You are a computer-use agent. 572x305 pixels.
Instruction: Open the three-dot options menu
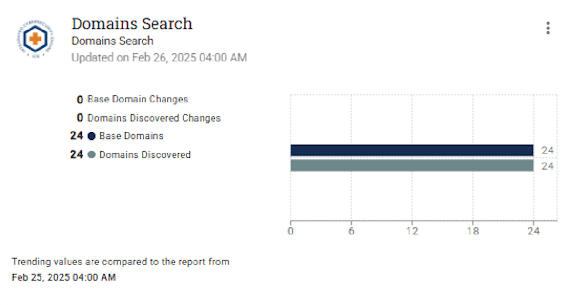[x=548, y=28]
